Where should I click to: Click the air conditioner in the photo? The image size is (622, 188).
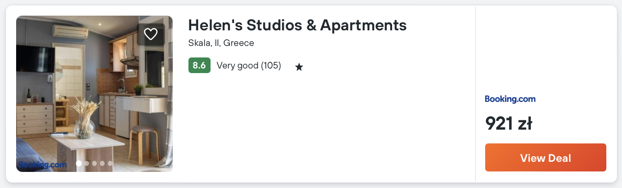pos(69,31)
